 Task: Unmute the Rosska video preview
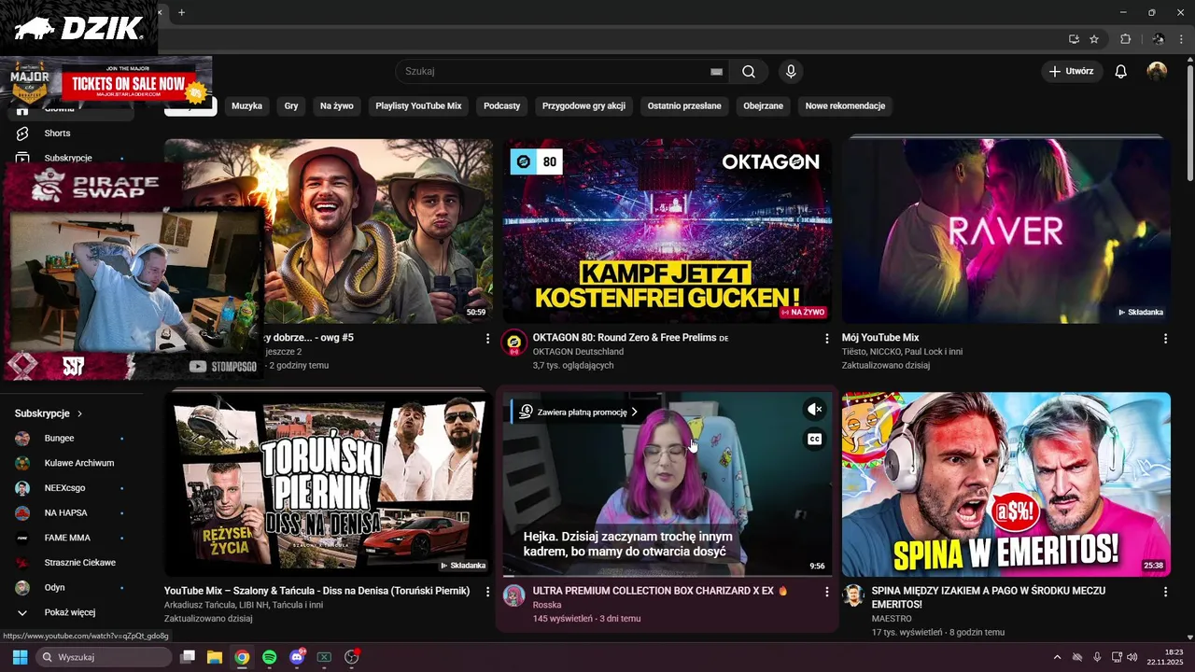point(814,409)
